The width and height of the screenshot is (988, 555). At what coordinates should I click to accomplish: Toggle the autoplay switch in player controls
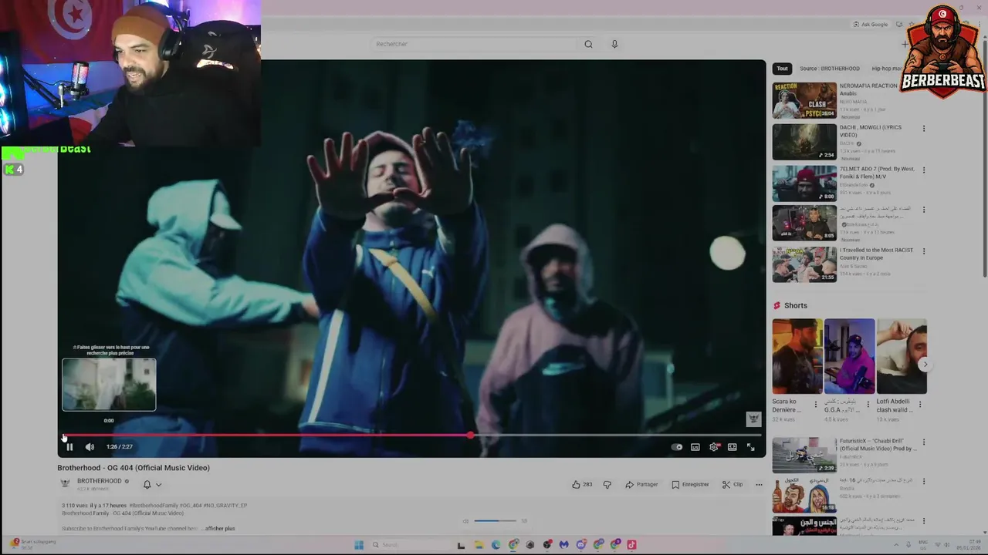[x=677, y=447]
